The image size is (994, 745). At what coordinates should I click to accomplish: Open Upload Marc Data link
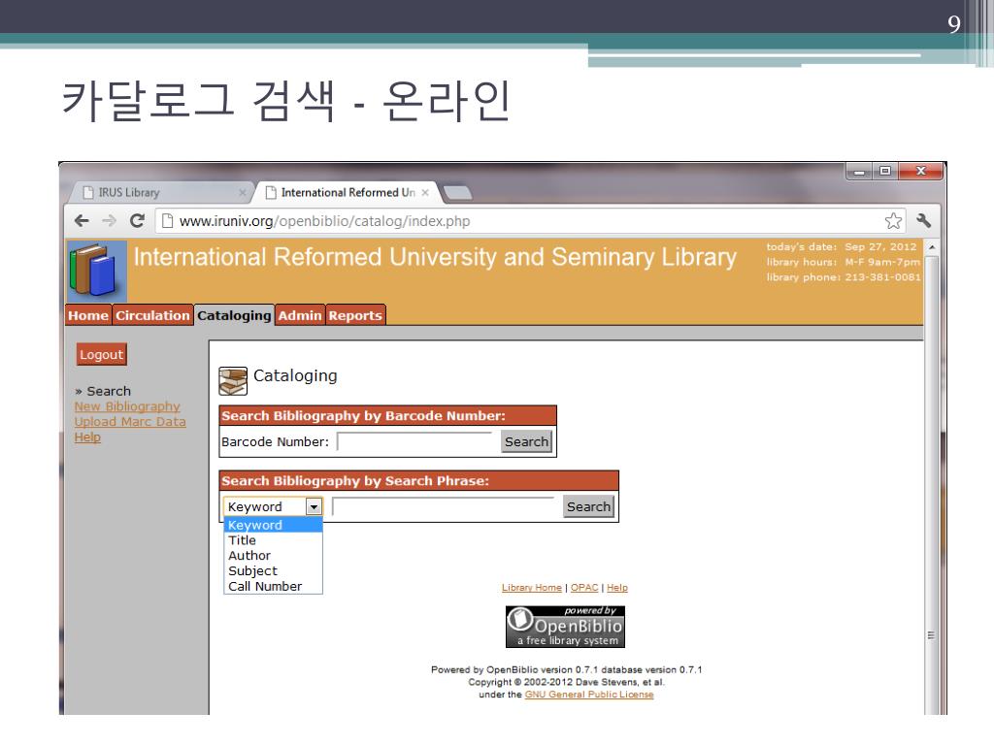coord(130,422)
